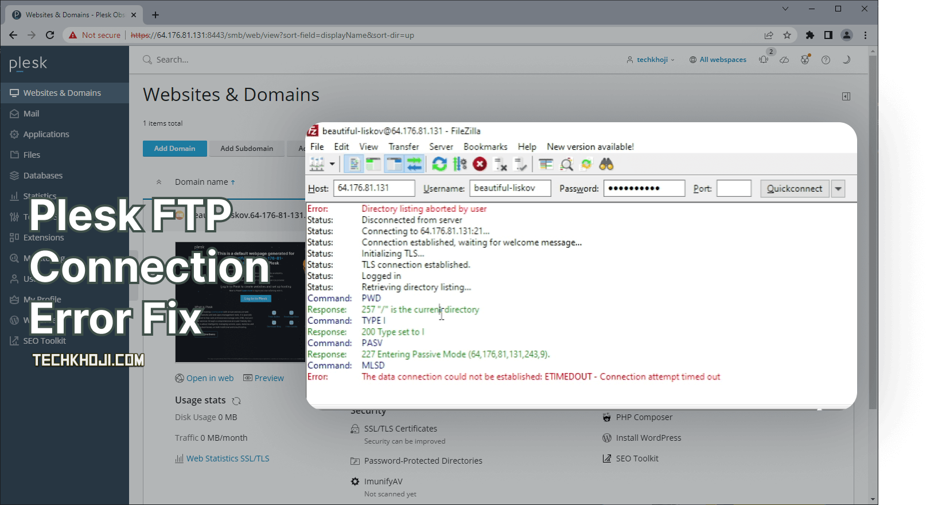The width and height of the screenshot is (938, 505).
Task: Disconnect from the currently visible server
Action: click(500, 165)
